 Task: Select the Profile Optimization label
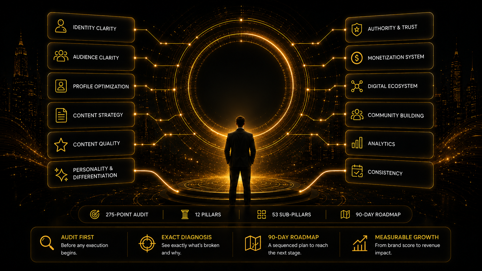point(101,86)
